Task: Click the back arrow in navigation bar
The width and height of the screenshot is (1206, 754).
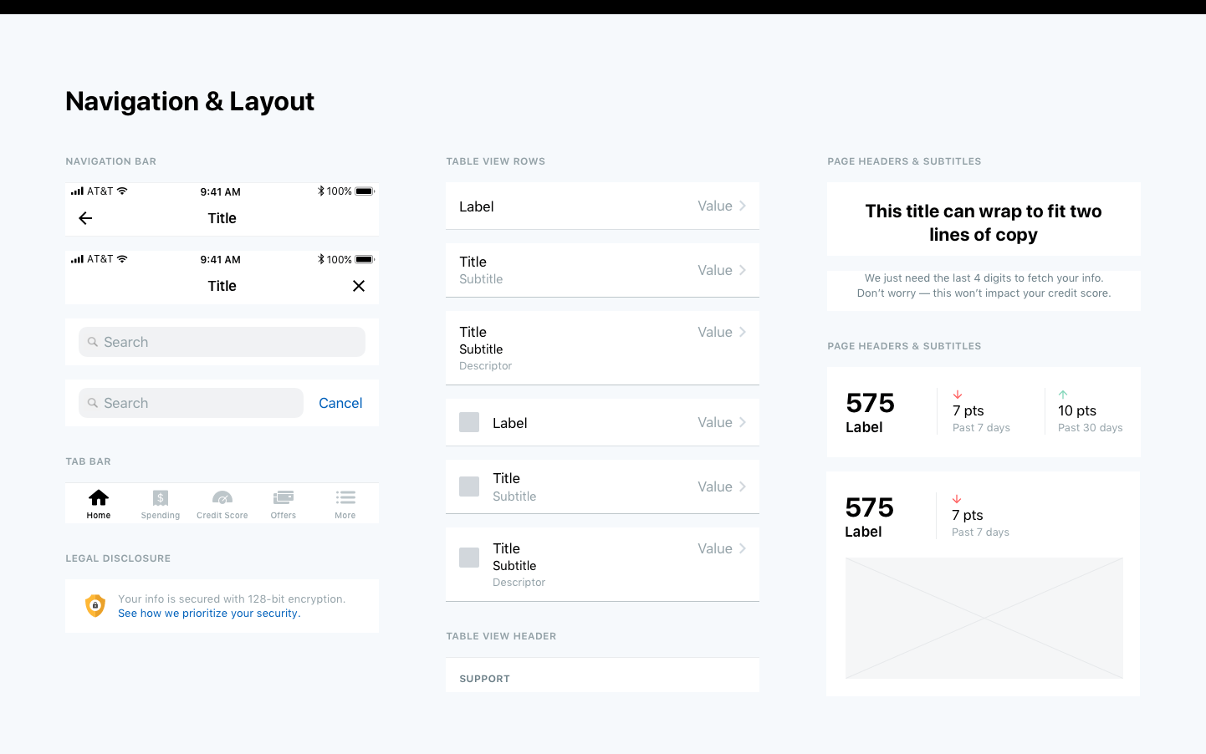Action: 85,218
